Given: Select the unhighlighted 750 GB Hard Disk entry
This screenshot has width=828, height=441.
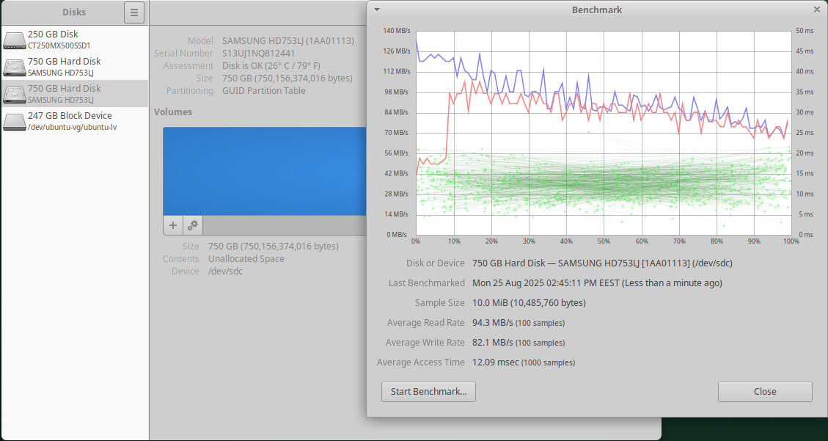Looking at the screenshot, I should pos(75,67).
